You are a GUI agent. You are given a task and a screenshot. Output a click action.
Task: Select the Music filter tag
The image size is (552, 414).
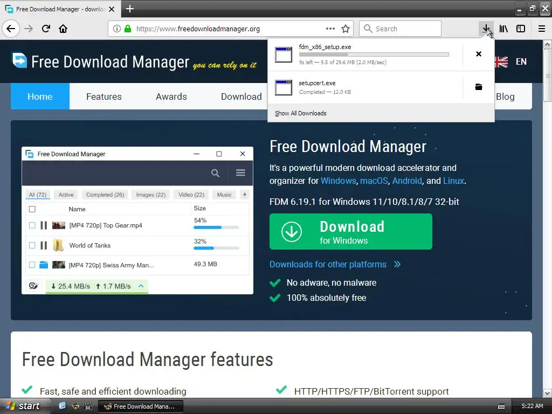pyautogui.click(x=224, y=195)
